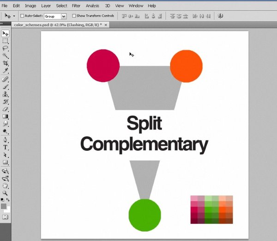This screenshot has width=277, height=241.
Task: Click the white background color swatch
Action: pos(8,210)
